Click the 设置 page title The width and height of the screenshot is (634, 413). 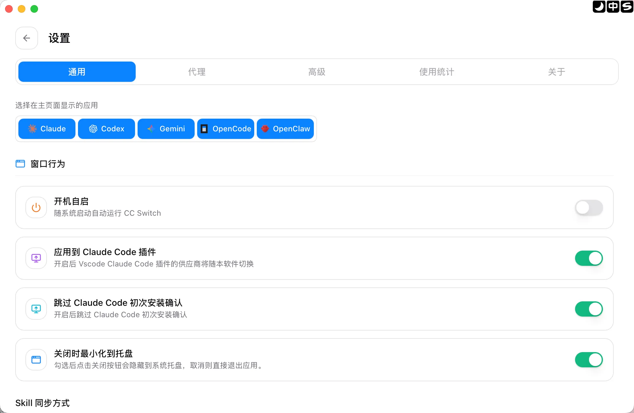coord(59,38)
